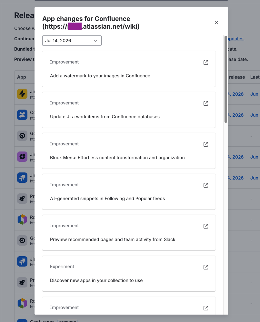This screenshot has width=260, height=322.
Task: Select the Discover new apps experiment card
Action: pyautogui.click(x=129, y=274)
